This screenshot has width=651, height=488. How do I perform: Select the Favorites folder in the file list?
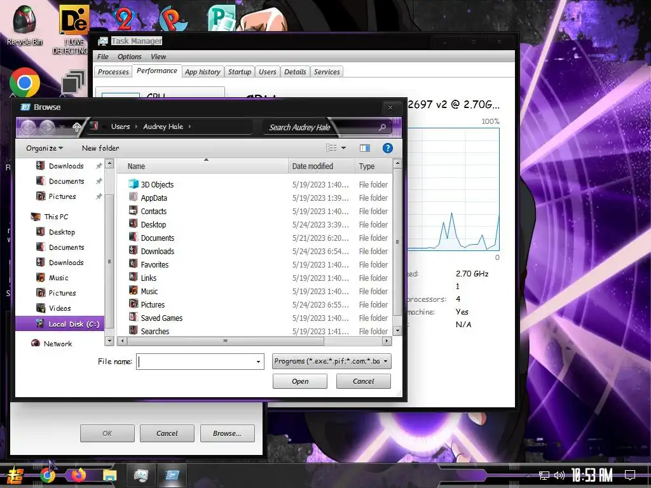(154, 265)
